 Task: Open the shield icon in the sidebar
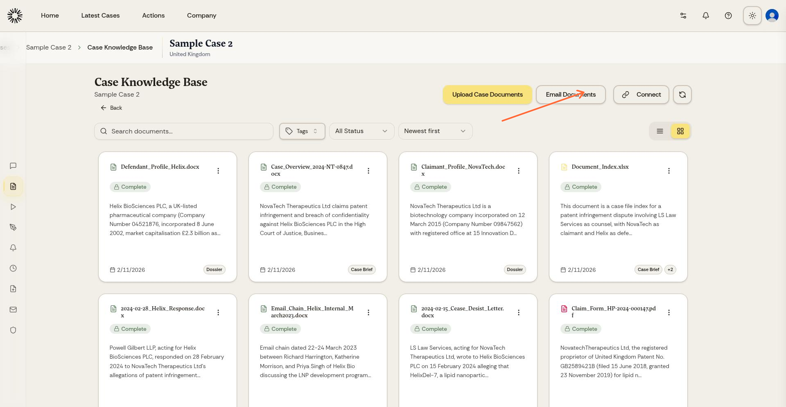pyautogui.click(x=13, y=330)
